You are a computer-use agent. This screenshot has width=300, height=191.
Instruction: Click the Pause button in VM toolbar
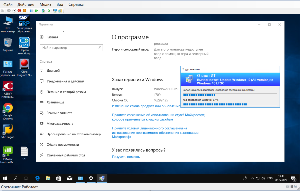[31, 11]
